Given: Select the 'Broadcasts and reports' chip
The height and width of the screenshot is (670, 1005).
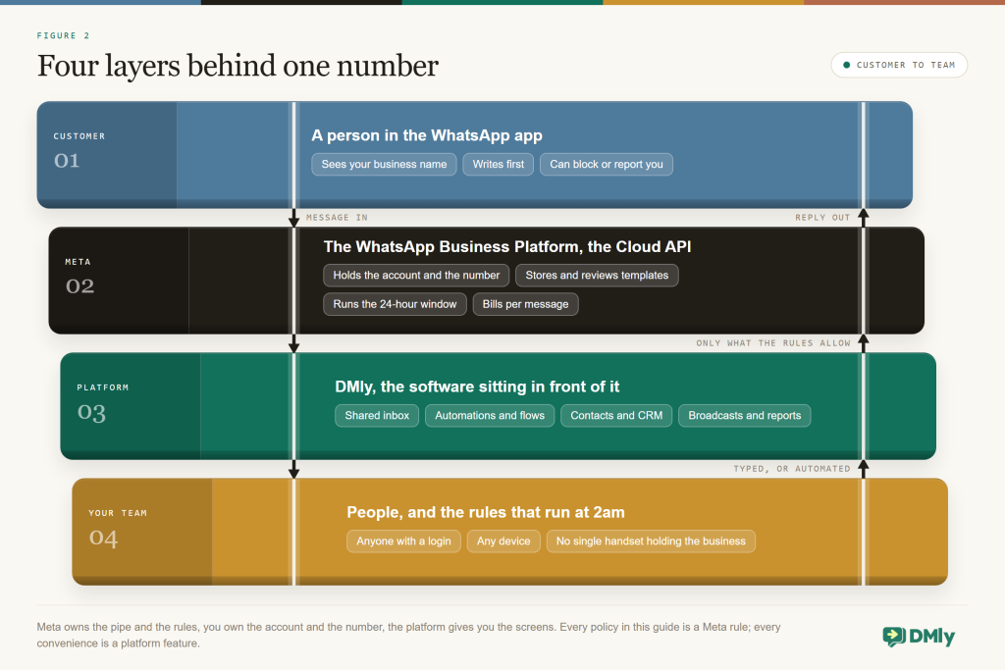Looking at the screenshot, I should [x=745, y=416].
